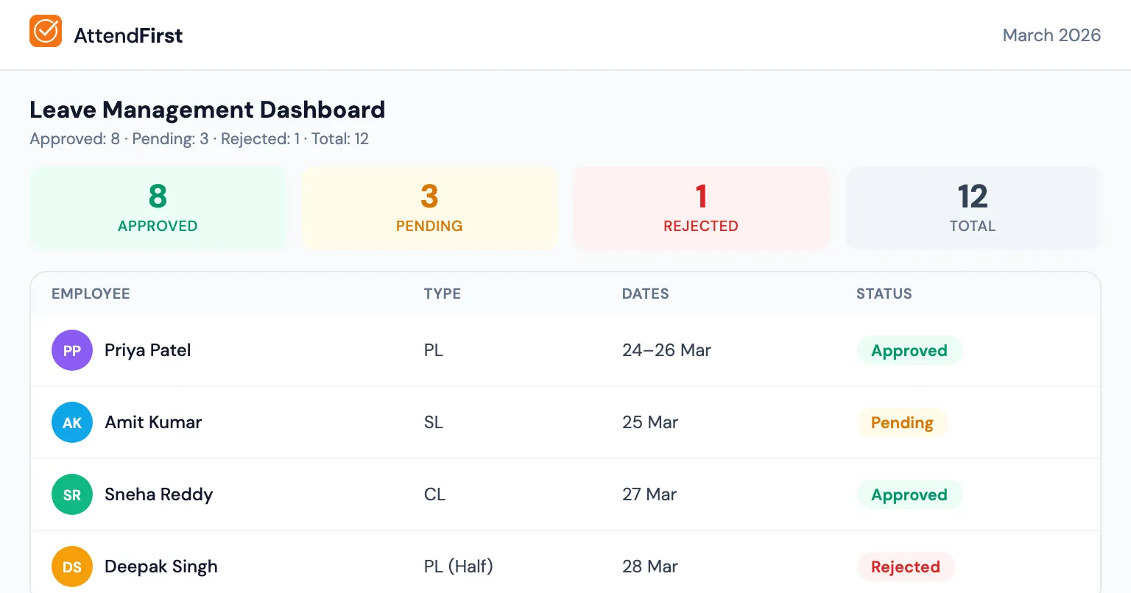The image size is (1131, 593).
Task: Click the STATUS column header
Action: [x=884, y=294]
